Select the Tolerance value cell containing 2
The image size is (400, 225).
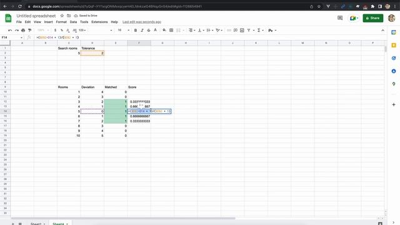[x=92, y=53]
